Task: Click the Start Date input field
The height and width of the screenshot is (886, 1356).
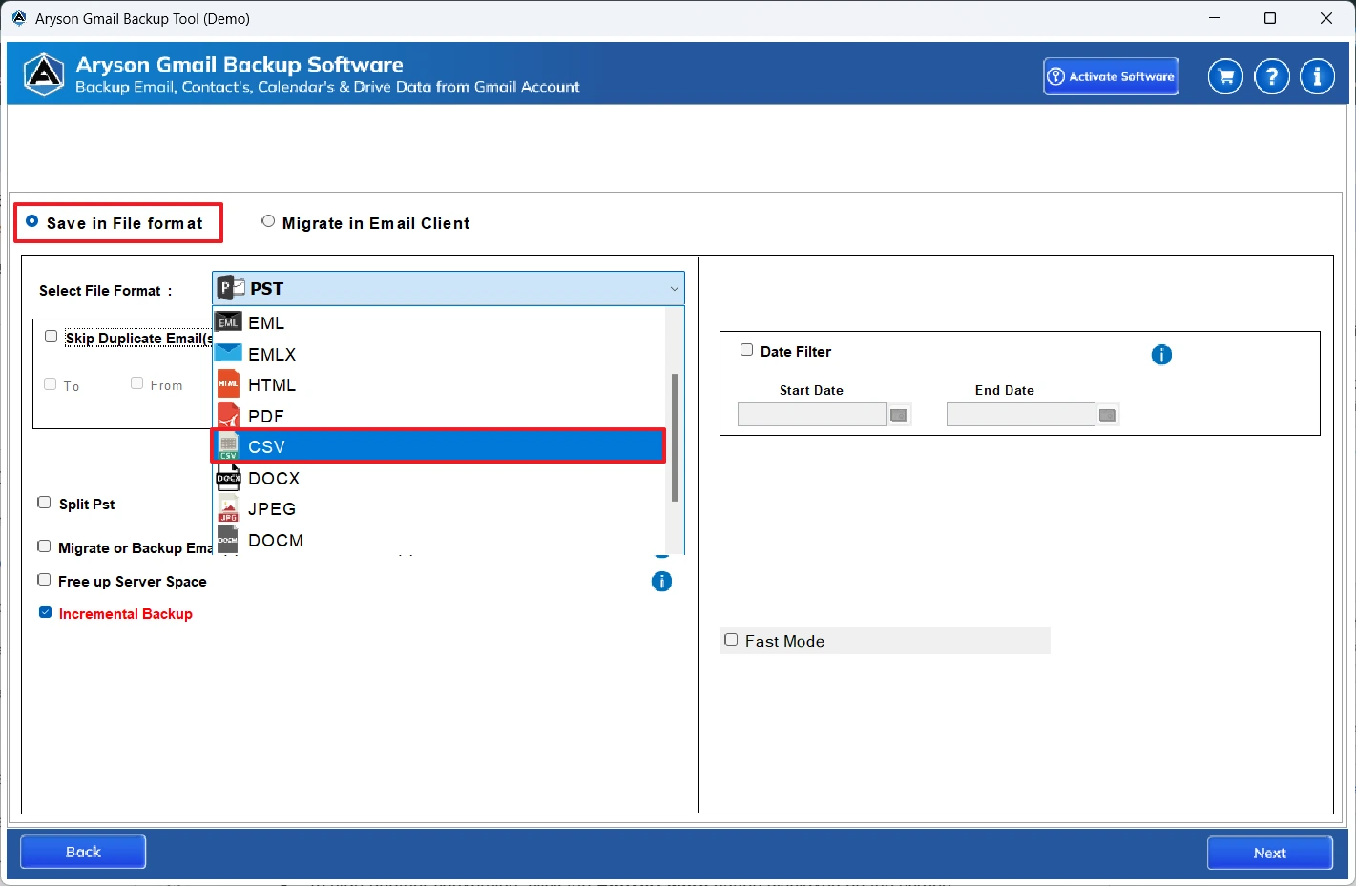Action: pos(812,415)
